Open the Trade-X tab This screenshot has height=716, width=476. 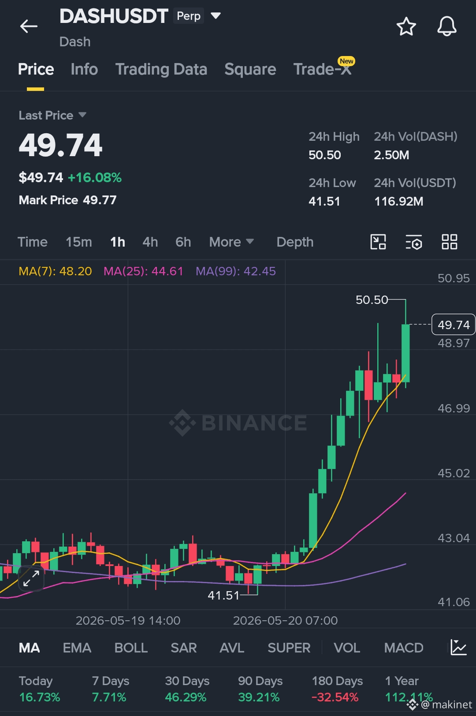(323, 69)
